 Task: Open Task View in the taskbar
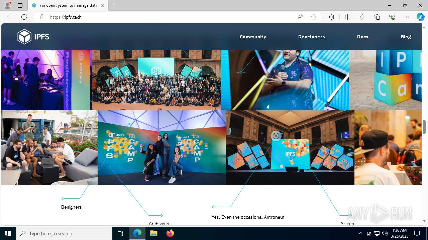coord(120,233)
